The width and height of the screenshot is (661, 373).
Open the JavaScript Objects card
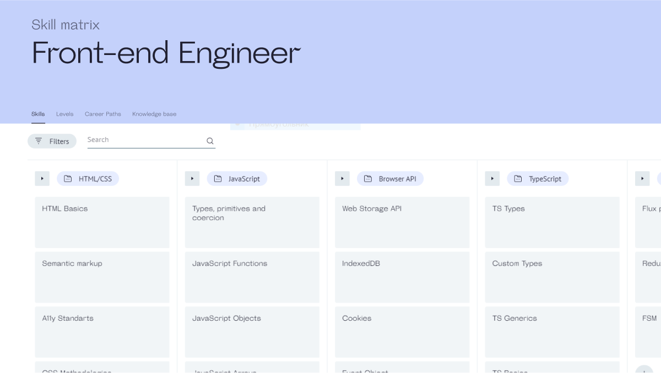252,332
